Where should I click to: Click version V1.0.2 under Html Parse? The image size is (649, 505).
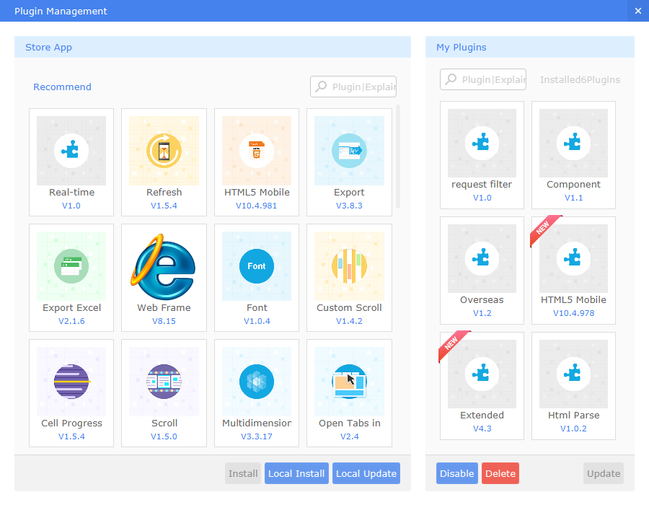pos(574,429)
